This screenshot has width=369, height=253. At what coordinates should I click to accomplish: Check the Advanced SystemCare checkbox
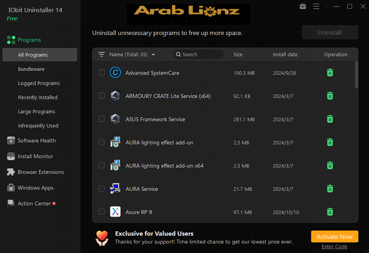coord(101,73)
